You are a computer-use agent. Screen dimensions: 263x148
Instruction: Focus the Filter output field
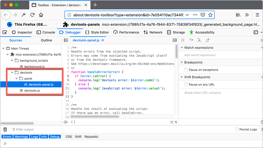25,129
